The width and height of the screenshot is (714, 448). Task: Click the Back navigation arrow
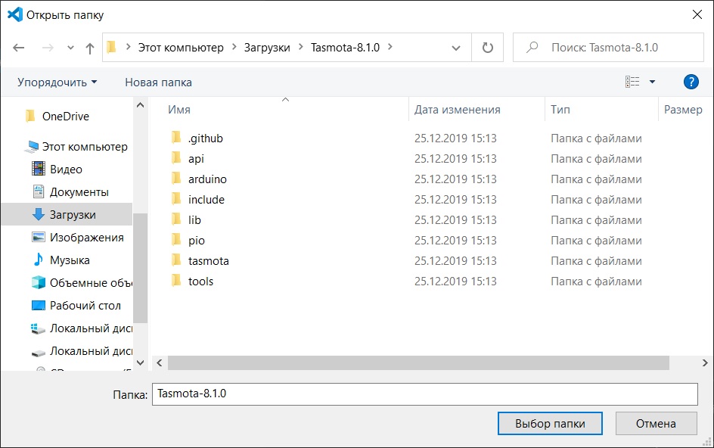click(19, 48)
